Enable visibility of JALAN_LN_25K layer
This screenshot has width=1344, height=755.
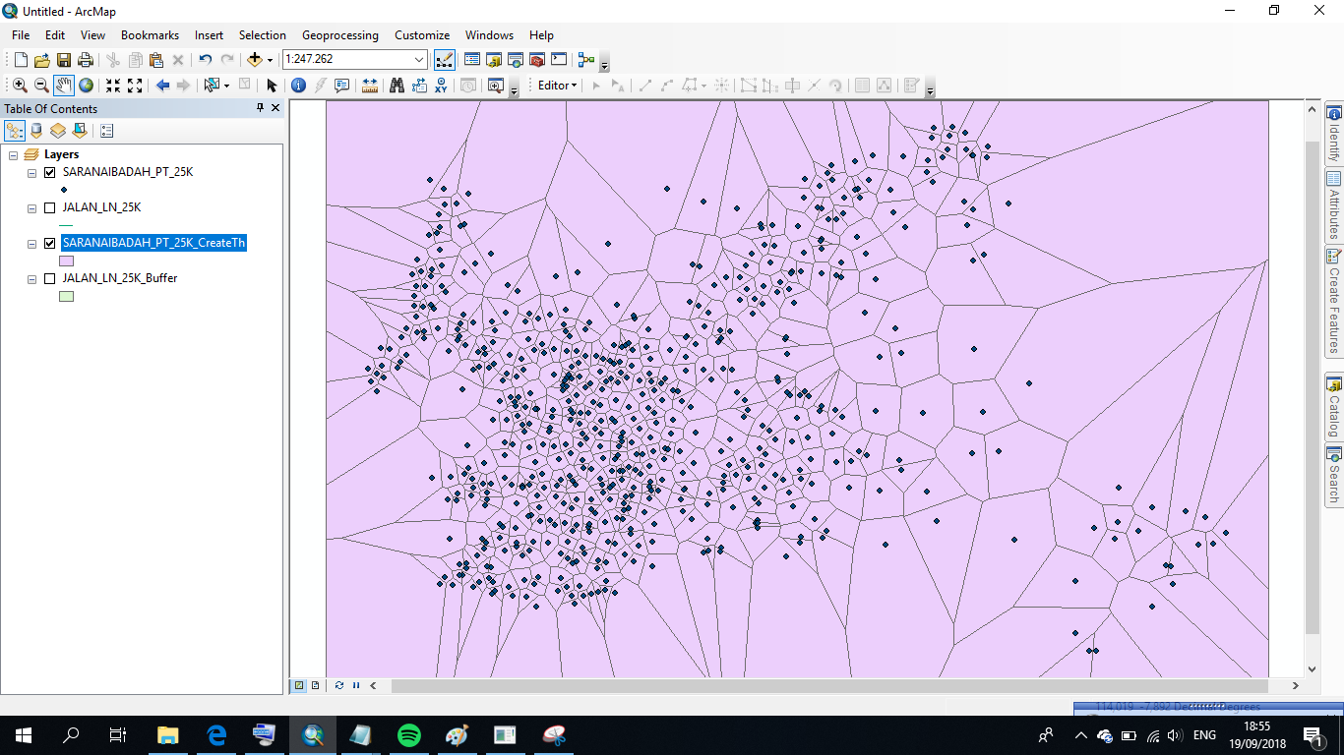pos(48,207)
